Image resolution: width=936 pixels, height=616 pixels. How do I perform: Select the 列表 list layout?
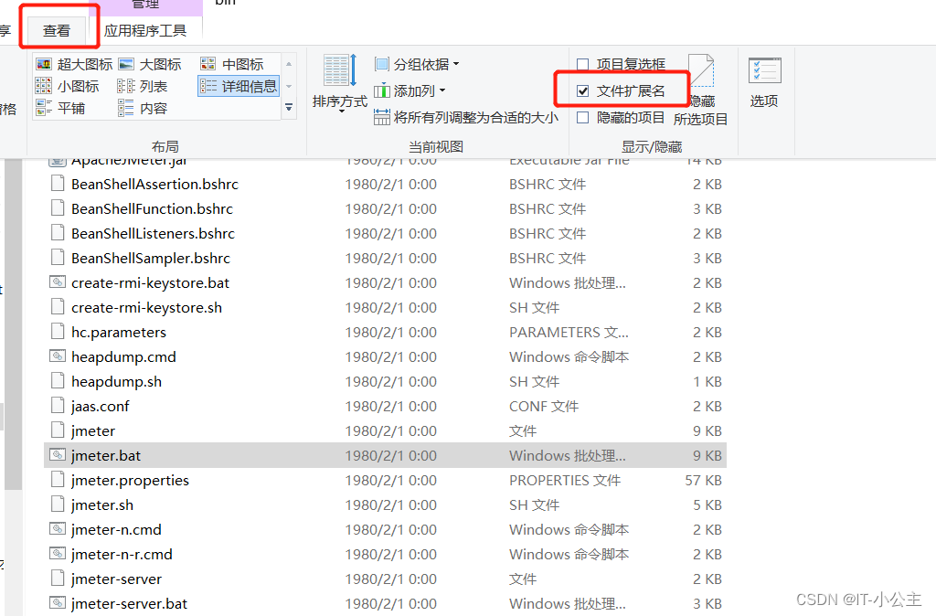coord(142,87)
